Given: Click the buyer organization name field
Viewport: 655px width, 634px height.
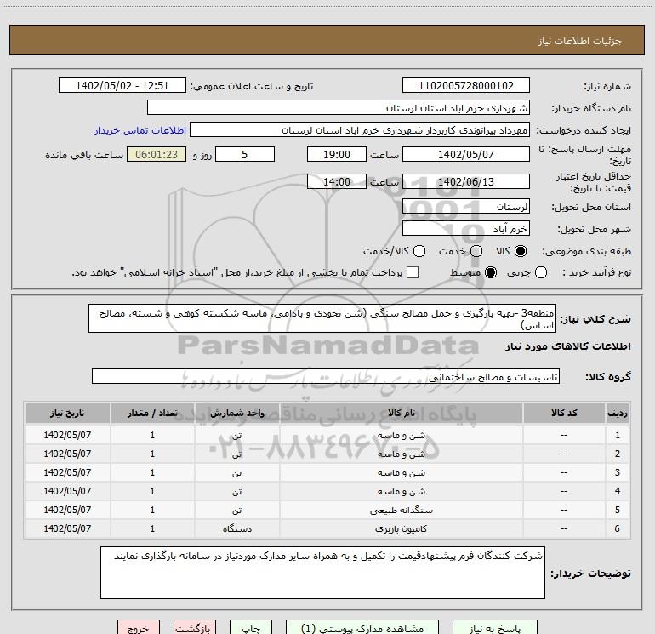Looking at the screenshot, I should click(x=339, y=108).
